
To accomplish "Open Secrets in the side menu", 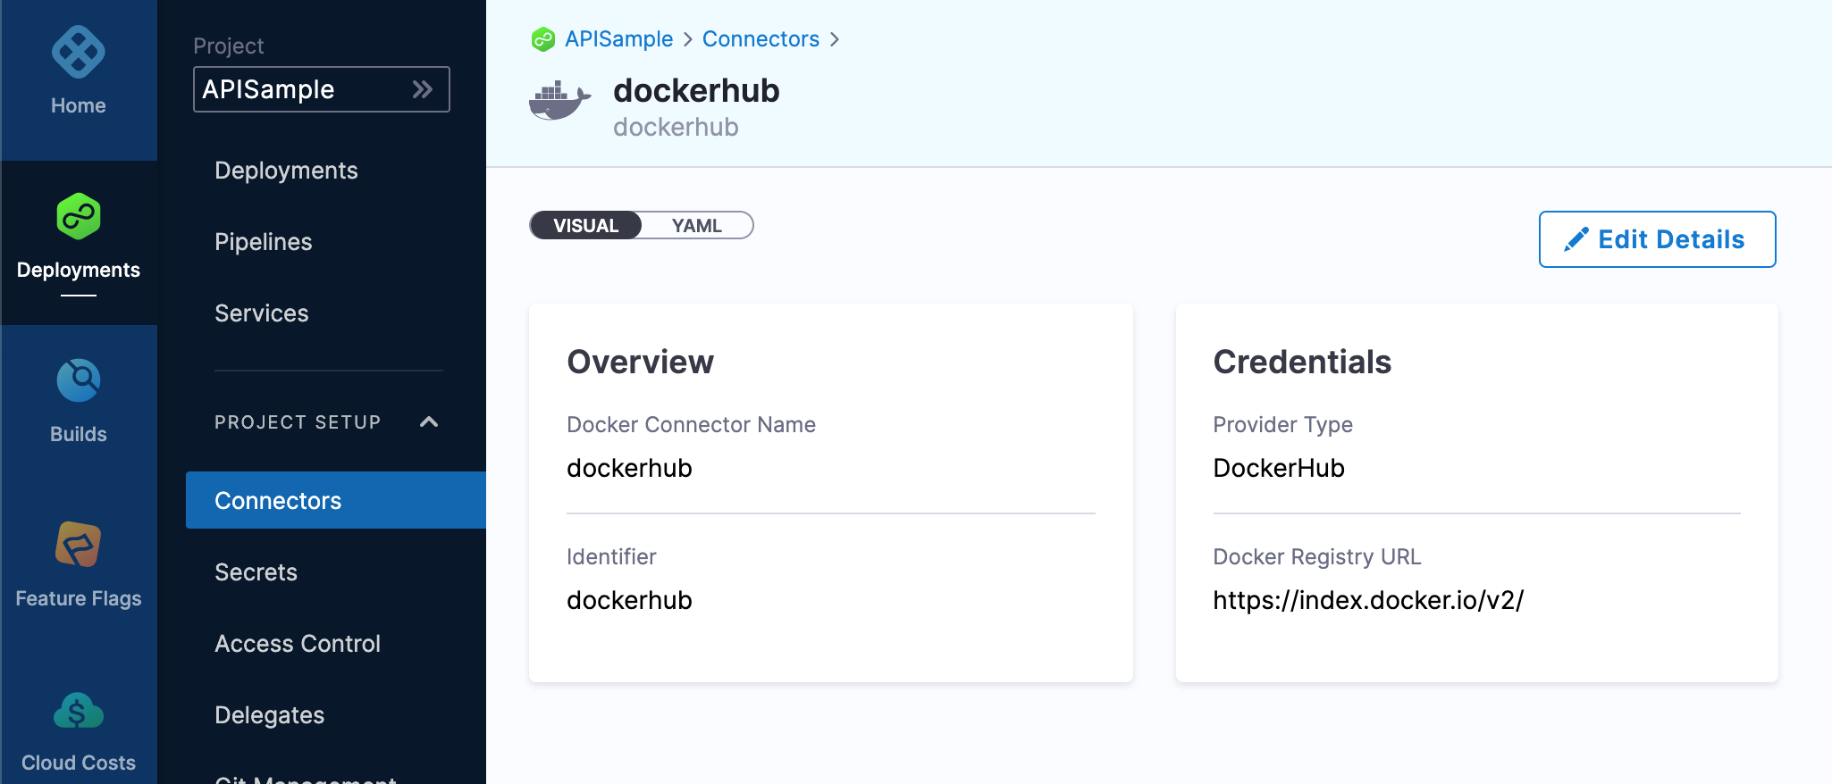I will tap(256, 572).
